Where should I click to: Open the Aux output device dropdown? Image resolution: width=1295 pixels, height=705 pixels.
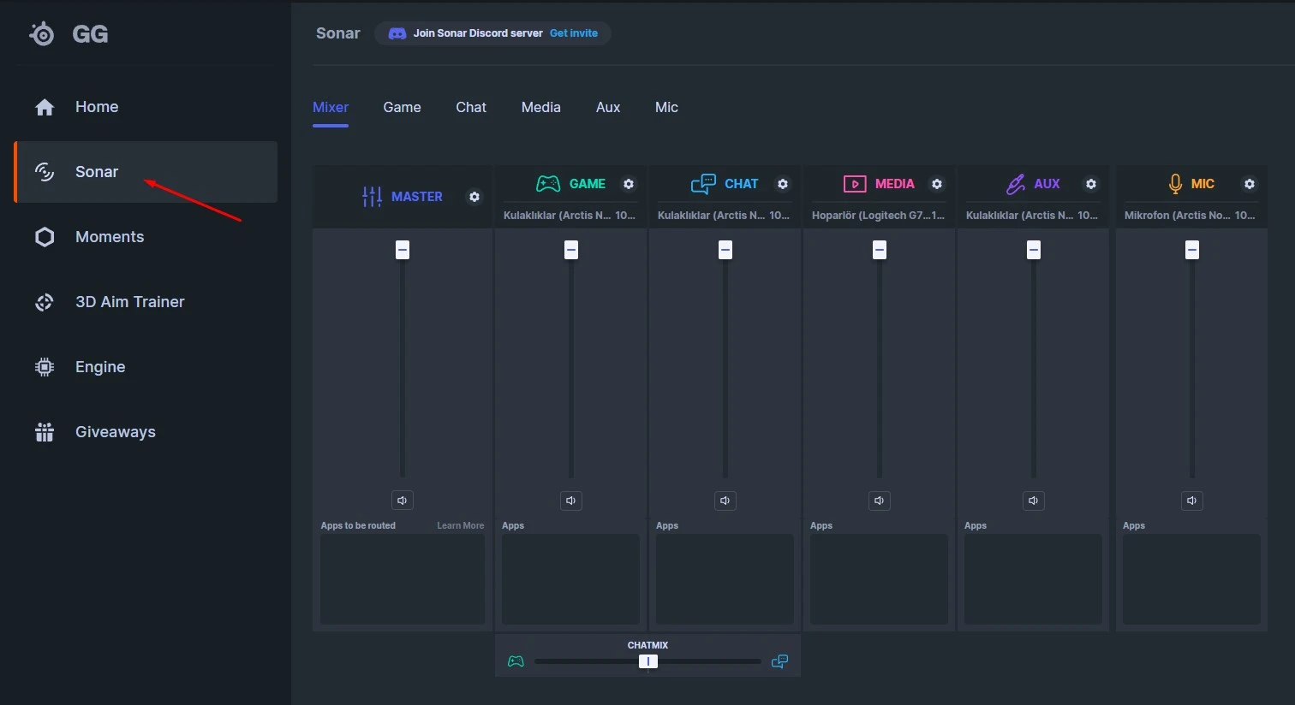point(1033,216)
